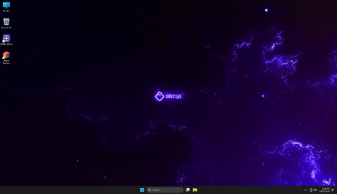Select the Ghost Toolbox shortcut icon
This screenshot has height=194, width=337.
pyautogui.click(x=6, y=55)
